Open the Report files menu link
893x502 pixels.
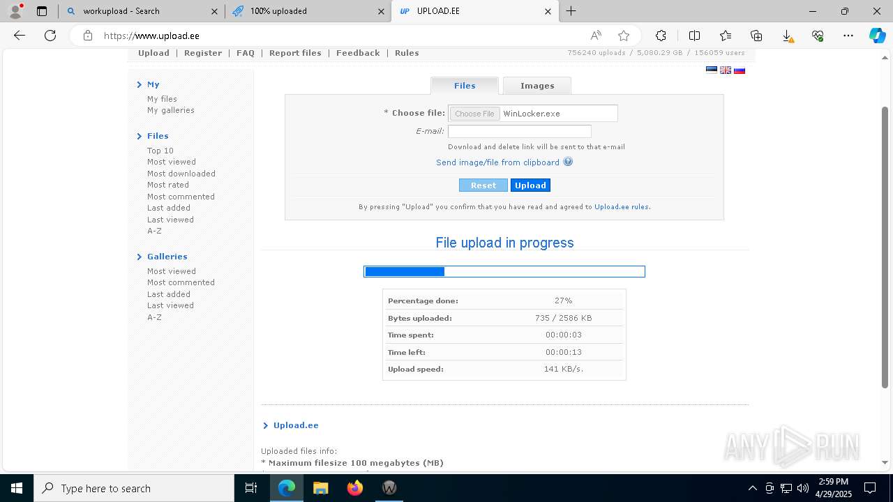(295, 53)
